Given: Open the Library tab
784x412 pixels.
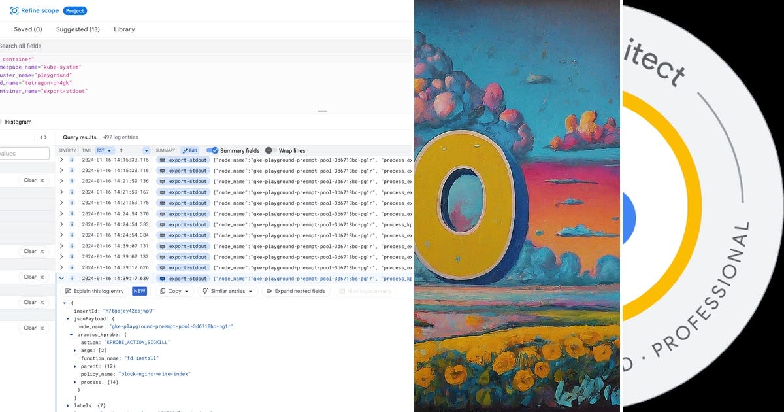Looking at the screenshot, I should point(124,29).
